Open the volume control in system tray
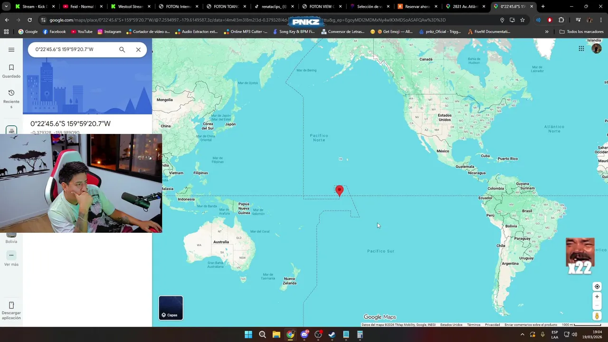 click(x=575, y=334)
